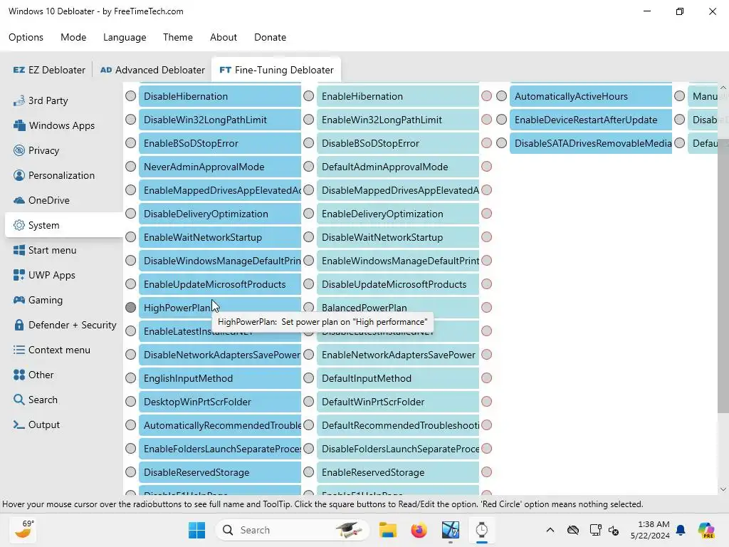The width and height of the screenshot is (729, 547).
Task: Open the Context menu list icon
Action: 19,350
